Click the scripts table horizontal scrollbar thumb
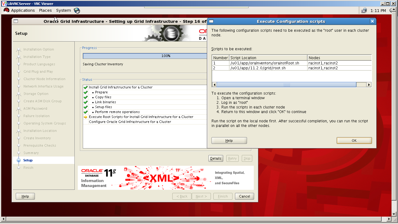 (x=287, y=85)
